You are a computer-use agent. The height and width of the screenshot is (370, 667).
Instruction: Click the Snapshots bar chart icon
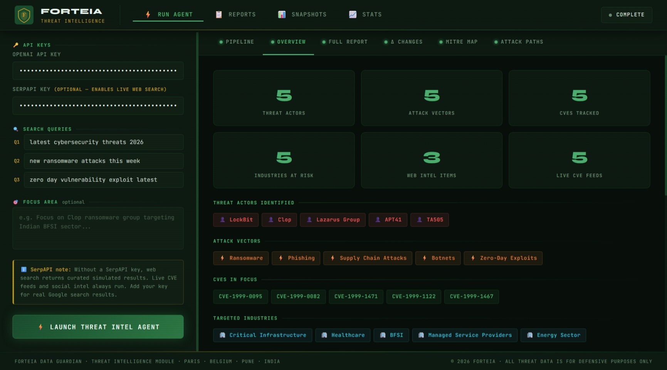point(282,15)
